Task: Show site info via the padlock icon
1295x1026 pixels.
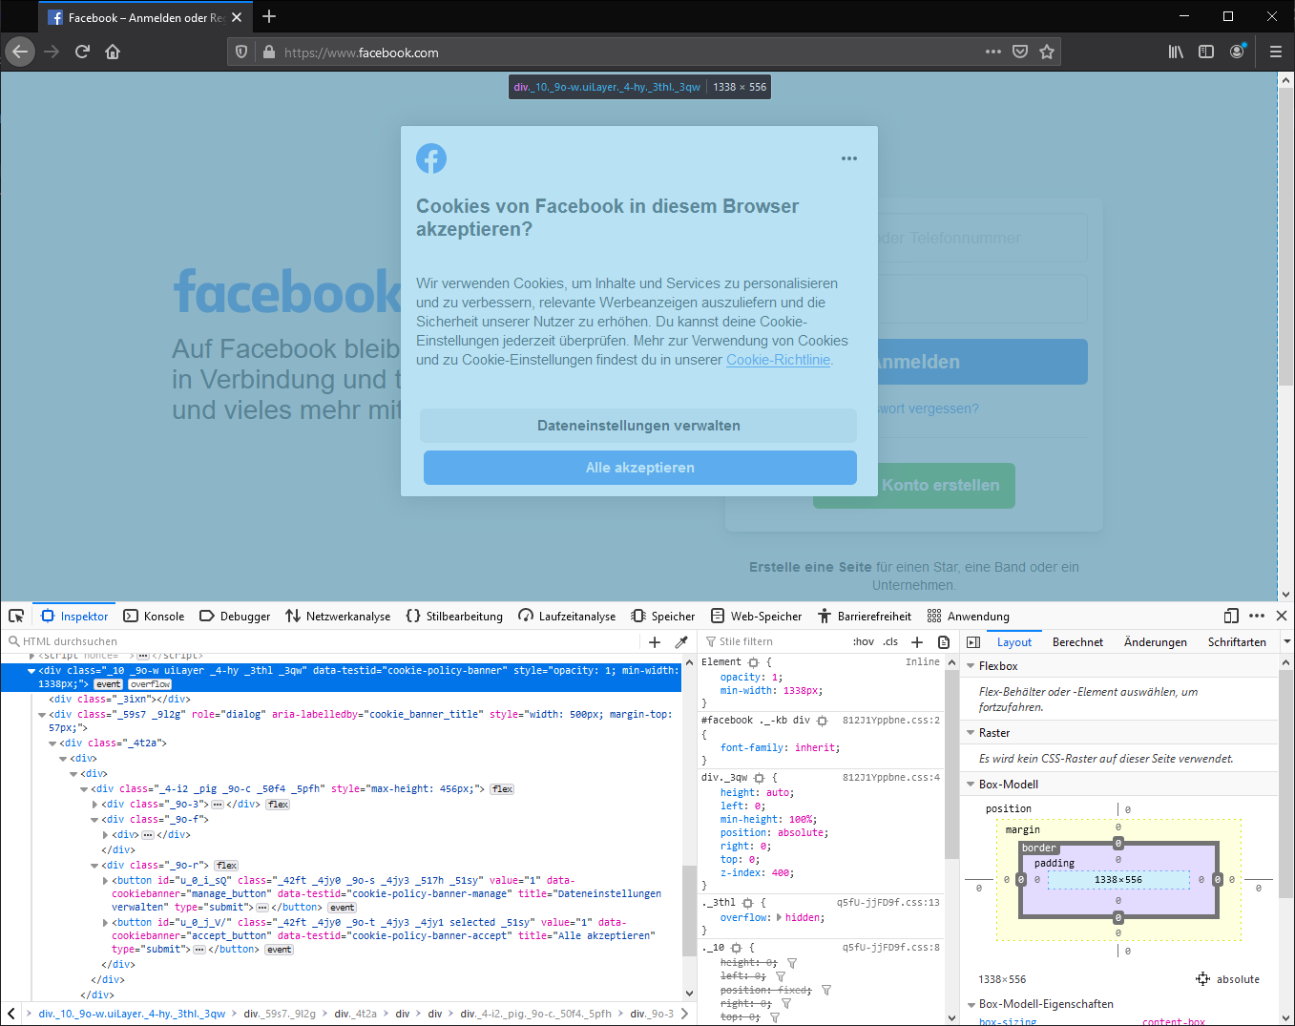Action: [269, 52]
